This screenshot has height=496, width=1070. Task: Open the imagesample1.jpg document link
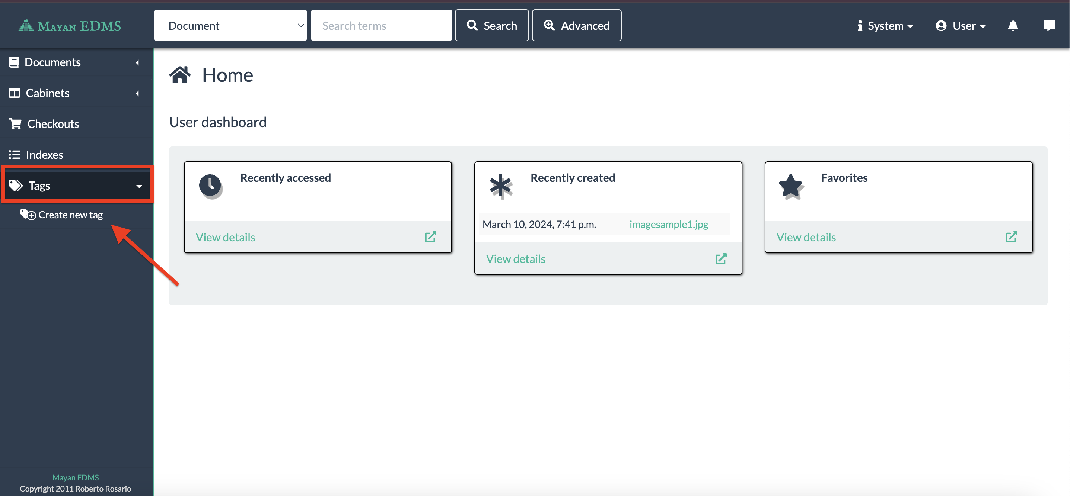click(668, 224)
